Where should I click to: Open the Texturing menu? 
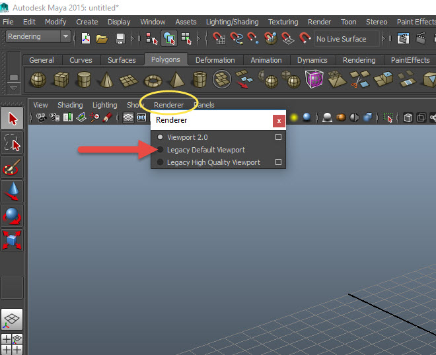point(283,22)
